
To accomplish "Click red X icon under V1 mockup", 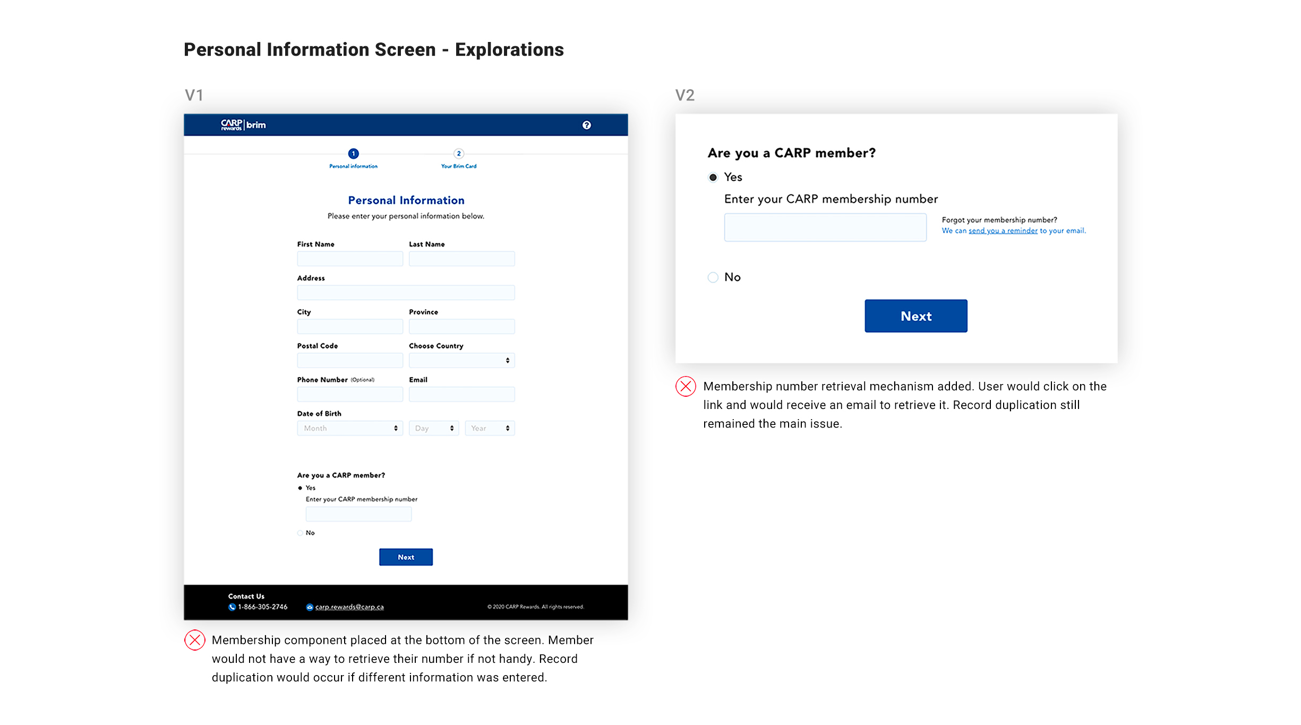I will coord(195,640).
